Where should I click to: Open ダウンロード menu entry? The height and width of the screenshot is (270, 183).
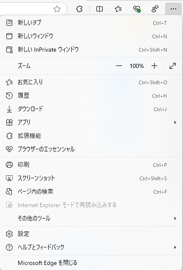pos(91,109)
